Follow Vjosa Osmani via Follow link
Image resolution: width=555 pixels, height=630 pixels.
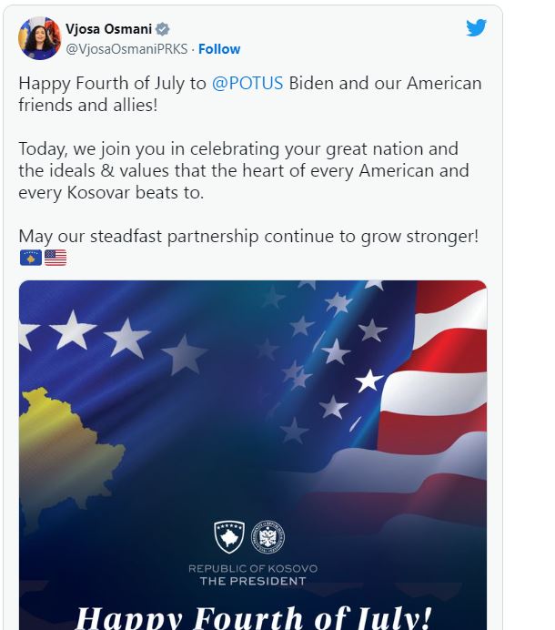[x=220, y=49]
